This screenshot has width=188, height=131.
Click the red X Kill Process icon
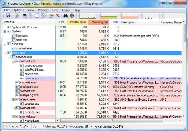tap(58, 16)
